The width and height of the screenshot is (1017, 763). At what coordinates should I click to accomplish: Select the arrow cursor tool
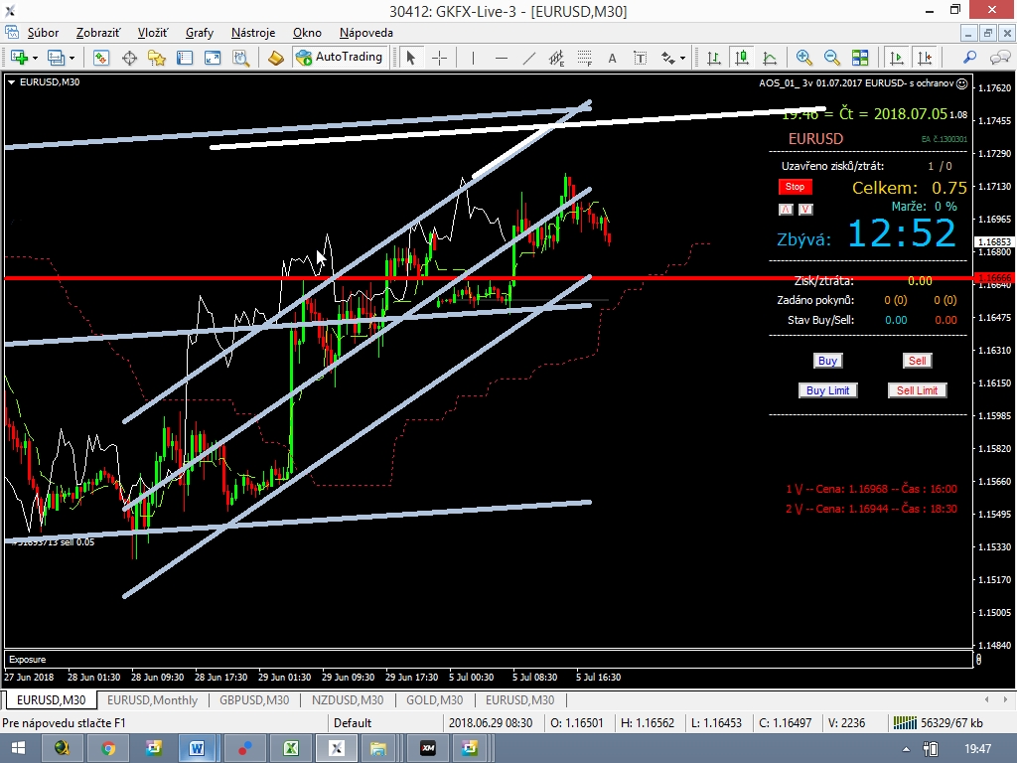coord(410,58)
